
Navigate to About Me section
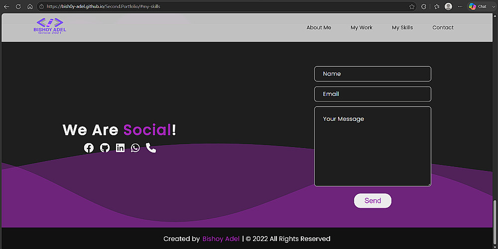(x=319, y=27)
